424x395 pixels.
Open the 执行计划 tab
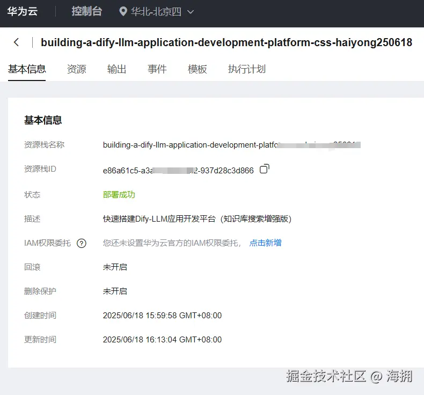(247, 69)
